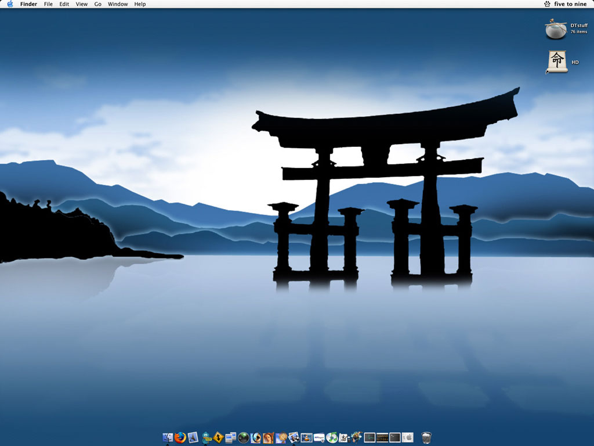594x446 pixels.
Task: Open the Apple menu
Action: [10, 4]
